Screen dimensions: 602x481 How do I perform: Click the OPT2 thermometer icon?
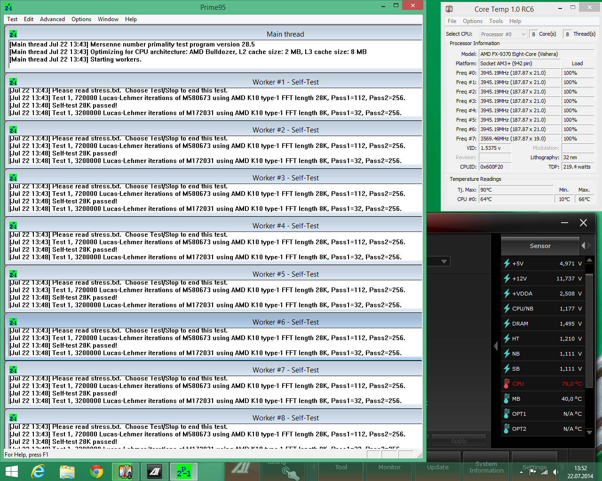pyautogui.click(x=507, y=429)
